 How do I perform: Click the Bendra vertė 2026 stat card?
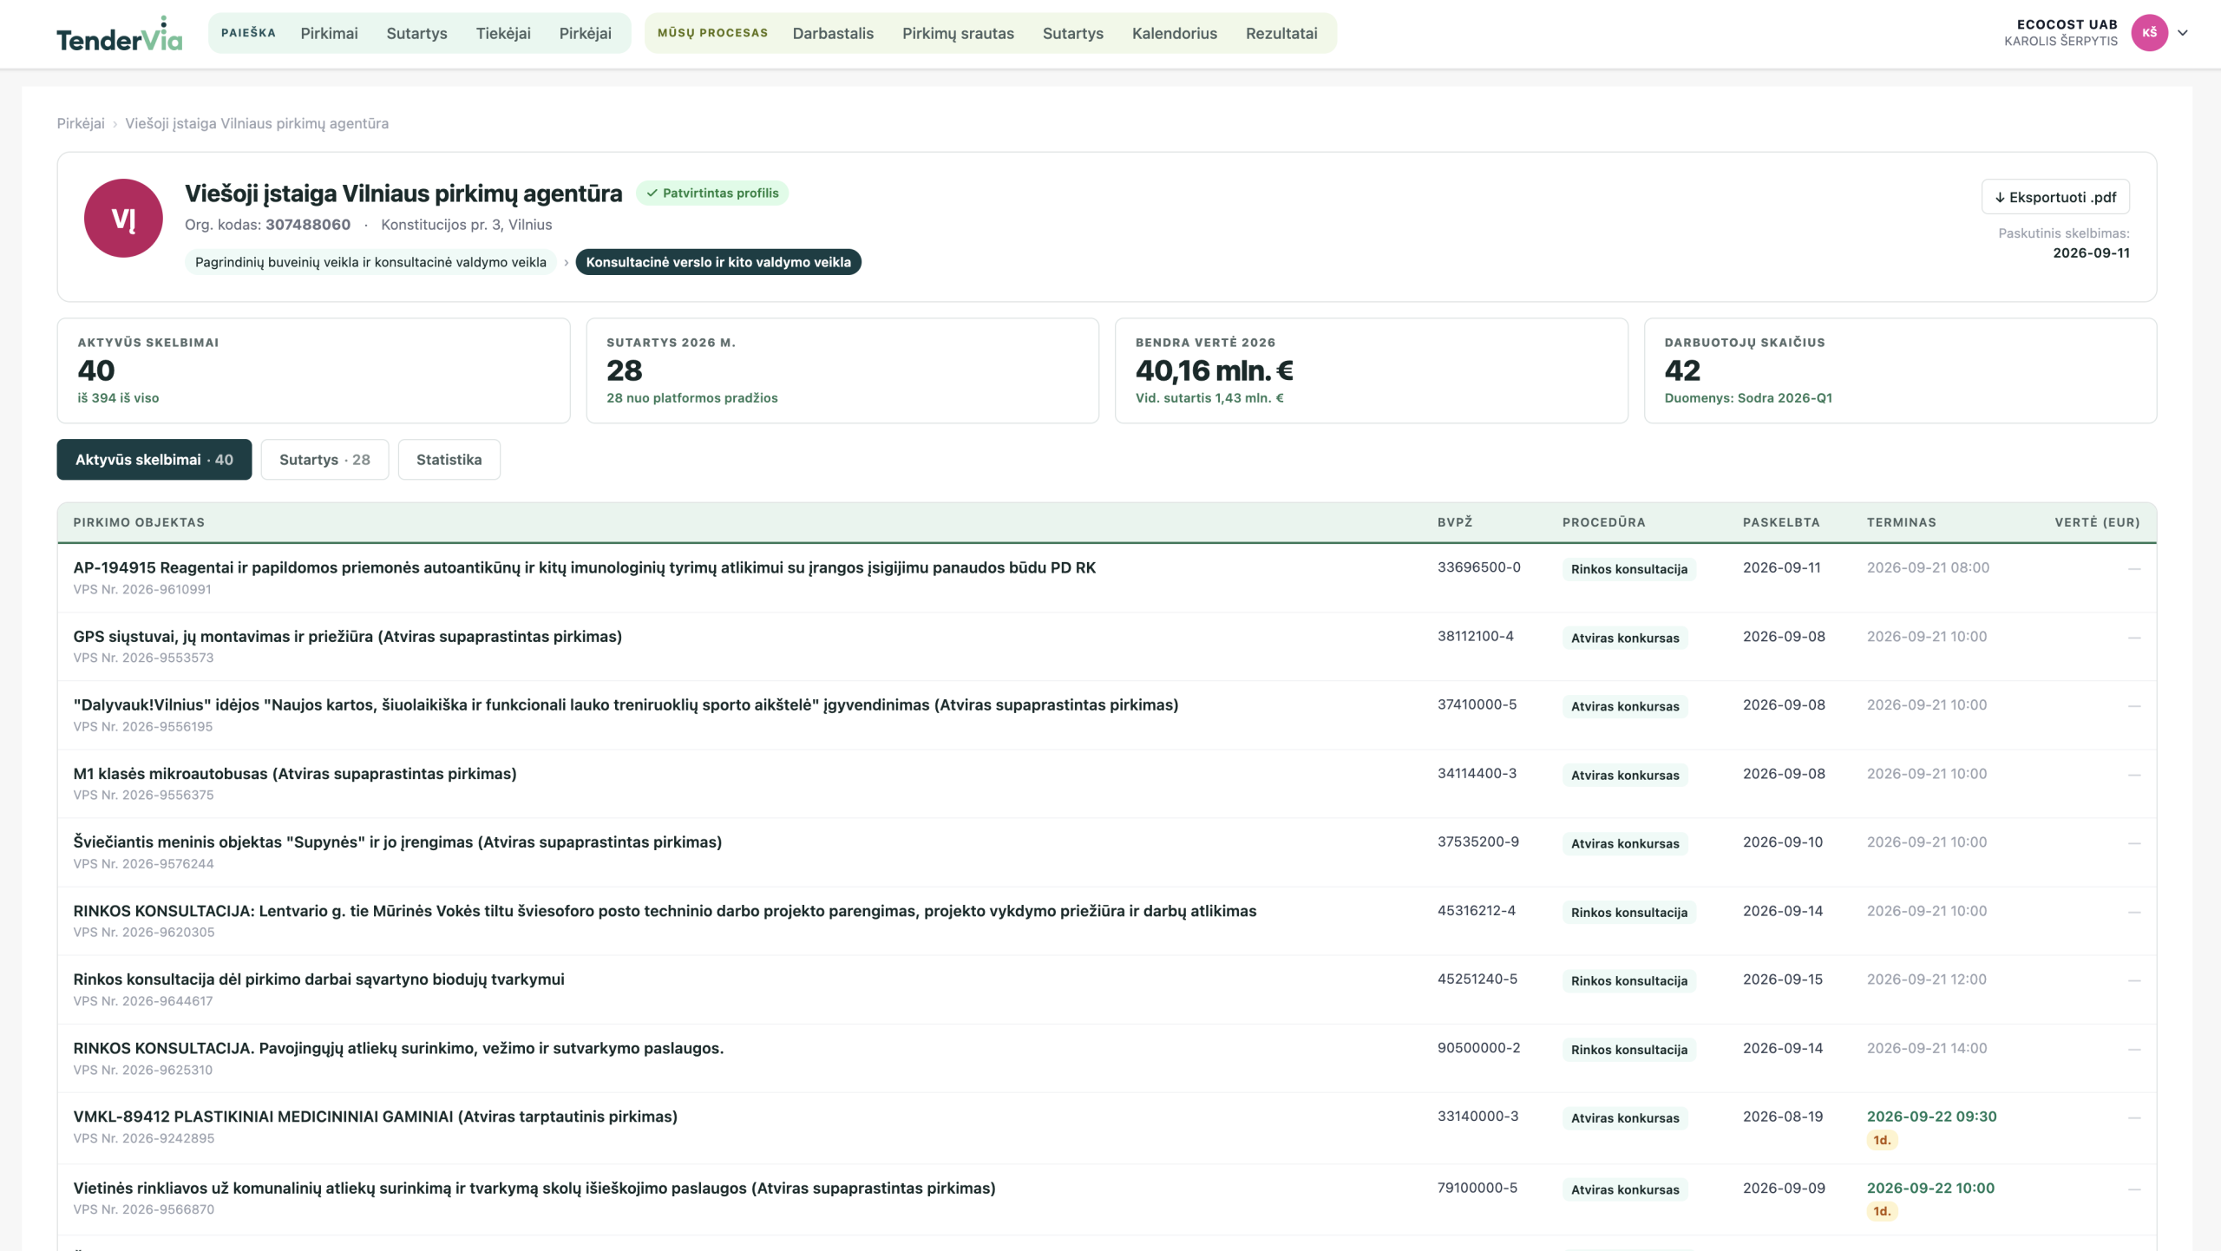tap(1371, 370)
